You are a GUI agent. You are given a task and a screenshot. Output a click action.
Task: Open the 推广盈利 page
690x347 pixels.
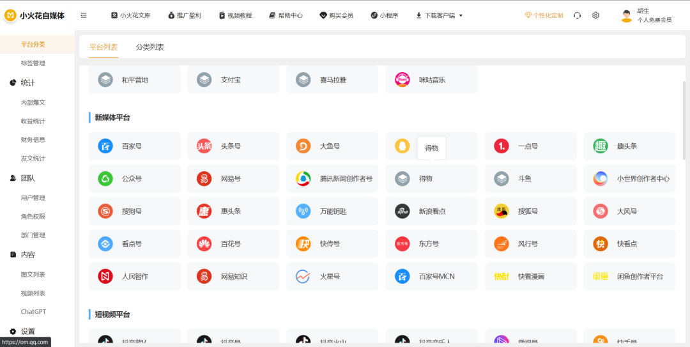(x=185, y=15)
